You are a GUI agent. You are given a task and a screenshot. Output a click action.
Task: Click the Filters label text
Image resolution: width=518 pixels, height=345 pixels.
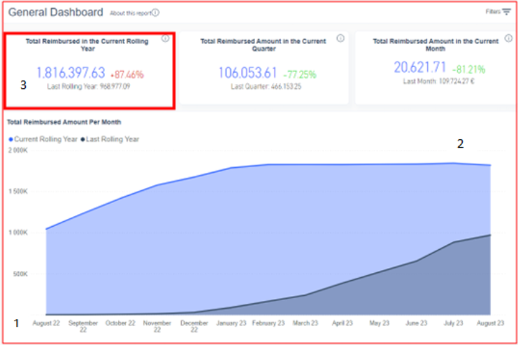[x=493, y=12]
